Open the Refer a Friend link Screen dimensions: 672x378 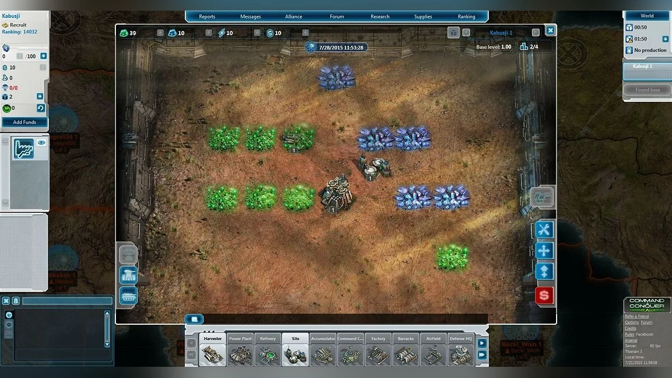pyautogui.click(x=637, y=316)
